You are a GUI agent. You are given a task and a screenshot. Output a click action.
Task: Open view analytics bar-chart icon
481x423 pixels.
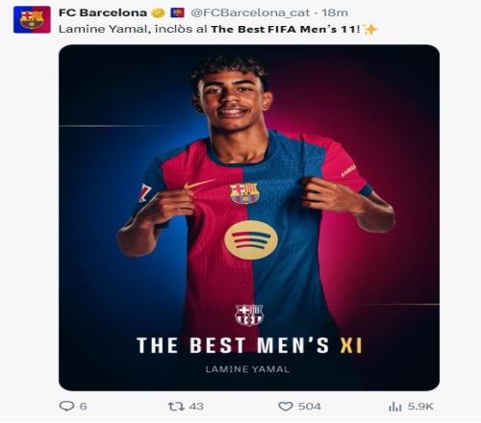point(395,407)
